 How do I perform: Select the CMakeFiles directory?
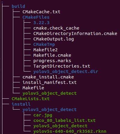tap(36, 17)
